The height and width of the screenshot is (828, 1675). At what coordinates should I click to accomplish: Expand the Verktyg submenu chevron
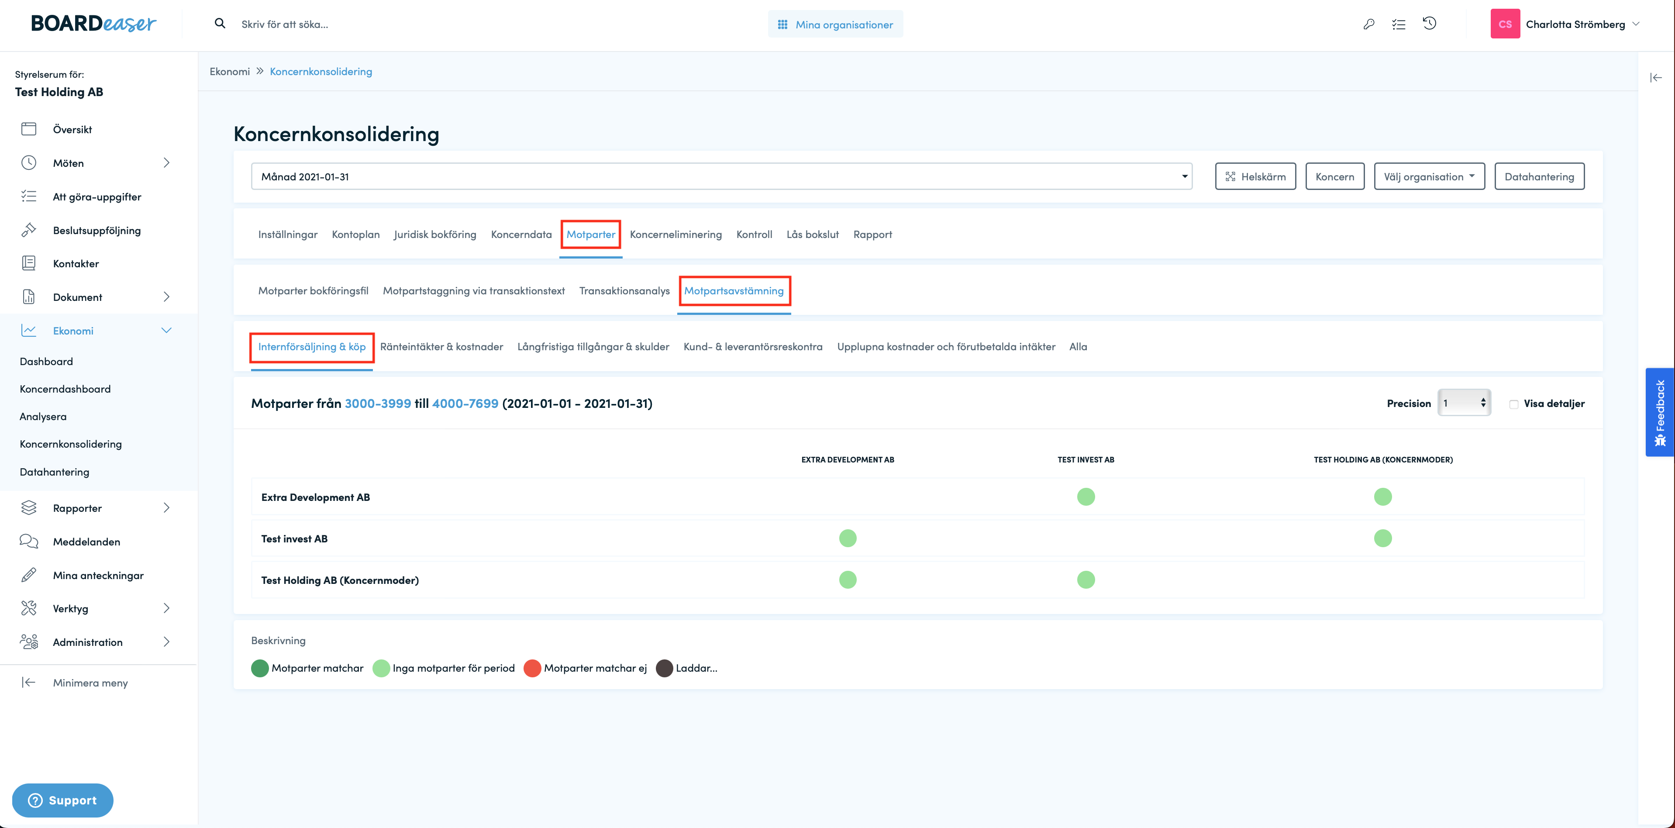tap(166, 608)
